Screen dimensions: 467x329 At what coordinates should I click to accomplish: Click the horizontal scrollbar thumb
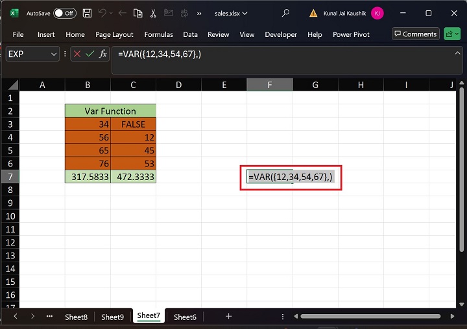[x=370, y=316]
